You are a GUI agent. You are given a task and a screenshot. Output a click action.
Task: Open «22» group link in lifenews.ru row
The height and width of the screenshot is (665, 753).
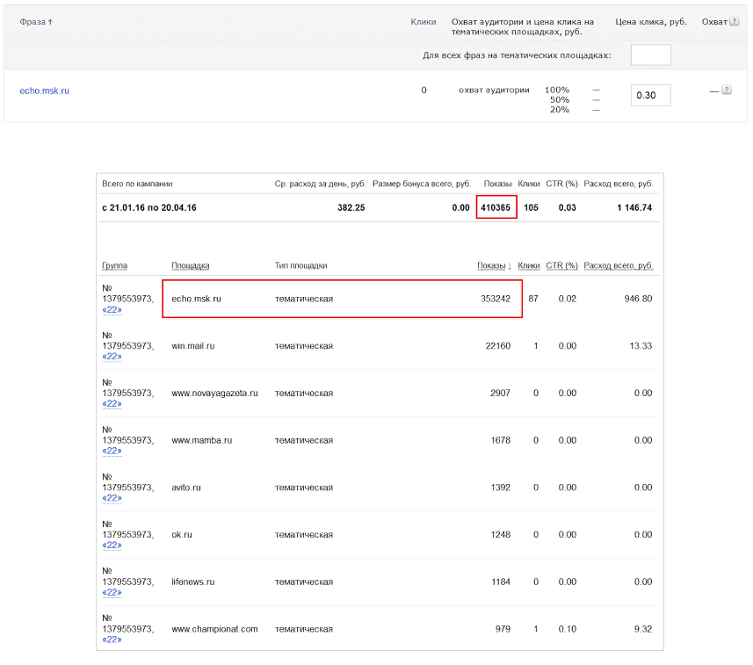tap(112, 592)
